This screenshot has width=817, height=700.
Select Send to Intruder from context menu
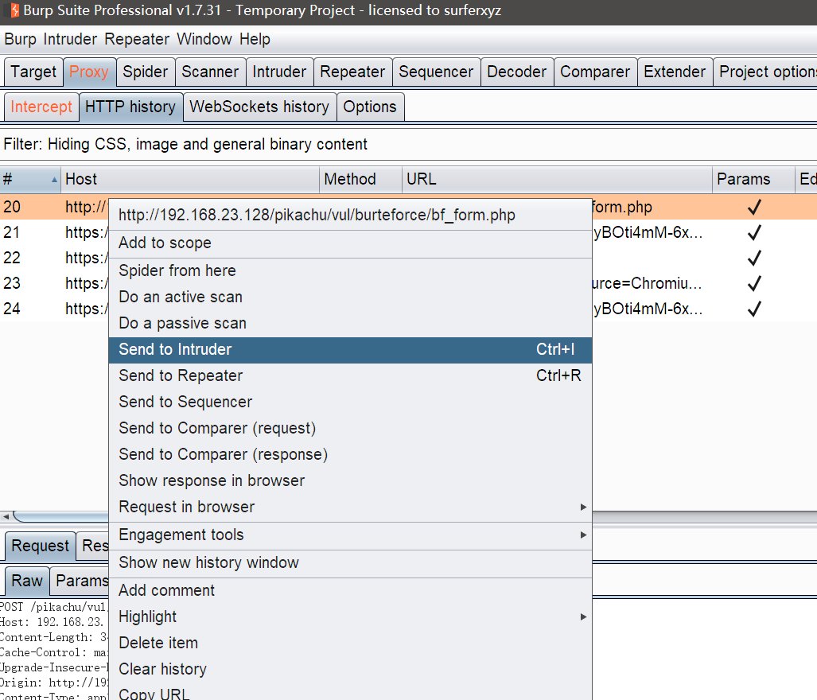[350, 349]
